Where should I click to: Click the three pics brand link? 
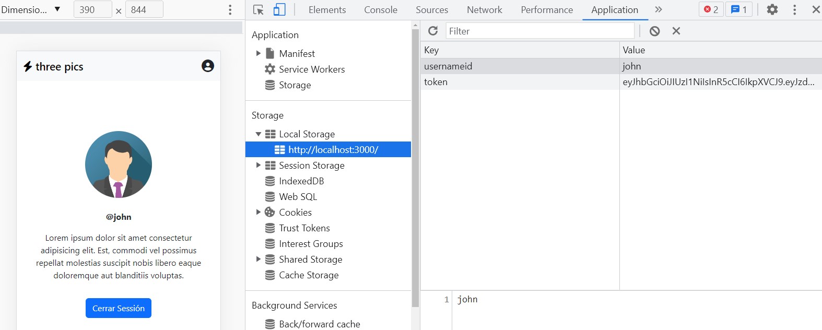(x=53, y=66)
